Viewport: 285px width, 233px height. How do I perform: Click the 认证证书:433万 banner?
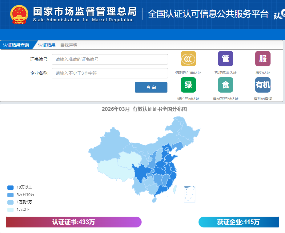click(x=74, y=222)
